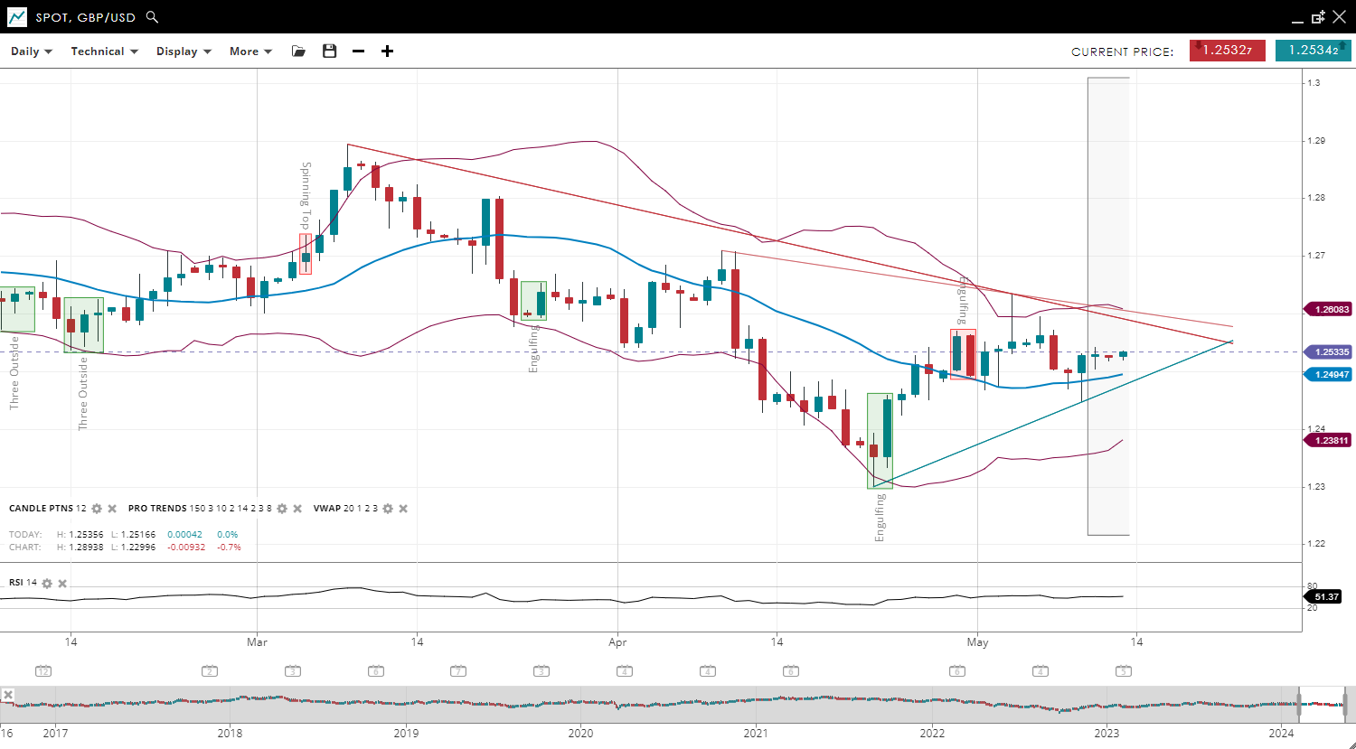This screenshot has height=749, width=1356.
Task: Click the teal buy price 1.25342
Action: [x=1313, y=51]
